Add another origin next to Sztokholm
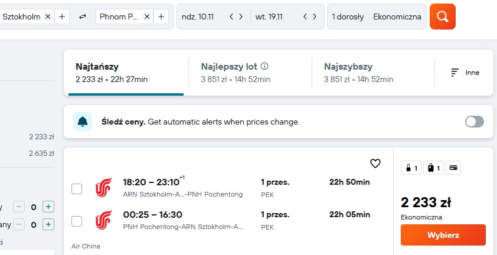The height and width of the screenshot is (255, 497). [62, 17]
